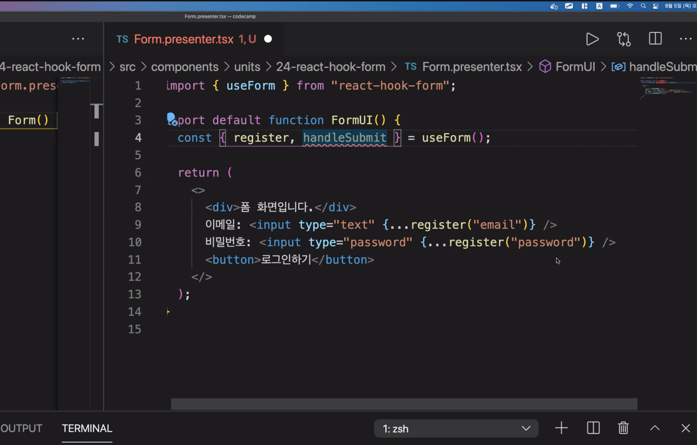697x445 pixels.
Task: Kill terminal with the trash icon
Action: point(623,428)
